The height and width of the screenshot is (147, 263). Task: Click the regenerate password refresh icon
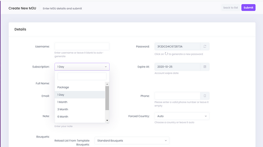[x=205, y=46]
